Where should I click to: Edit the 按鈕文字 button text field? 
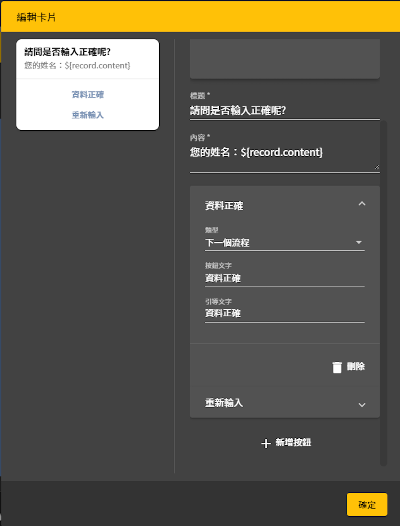pyautogui.click(x=284, y=278)
